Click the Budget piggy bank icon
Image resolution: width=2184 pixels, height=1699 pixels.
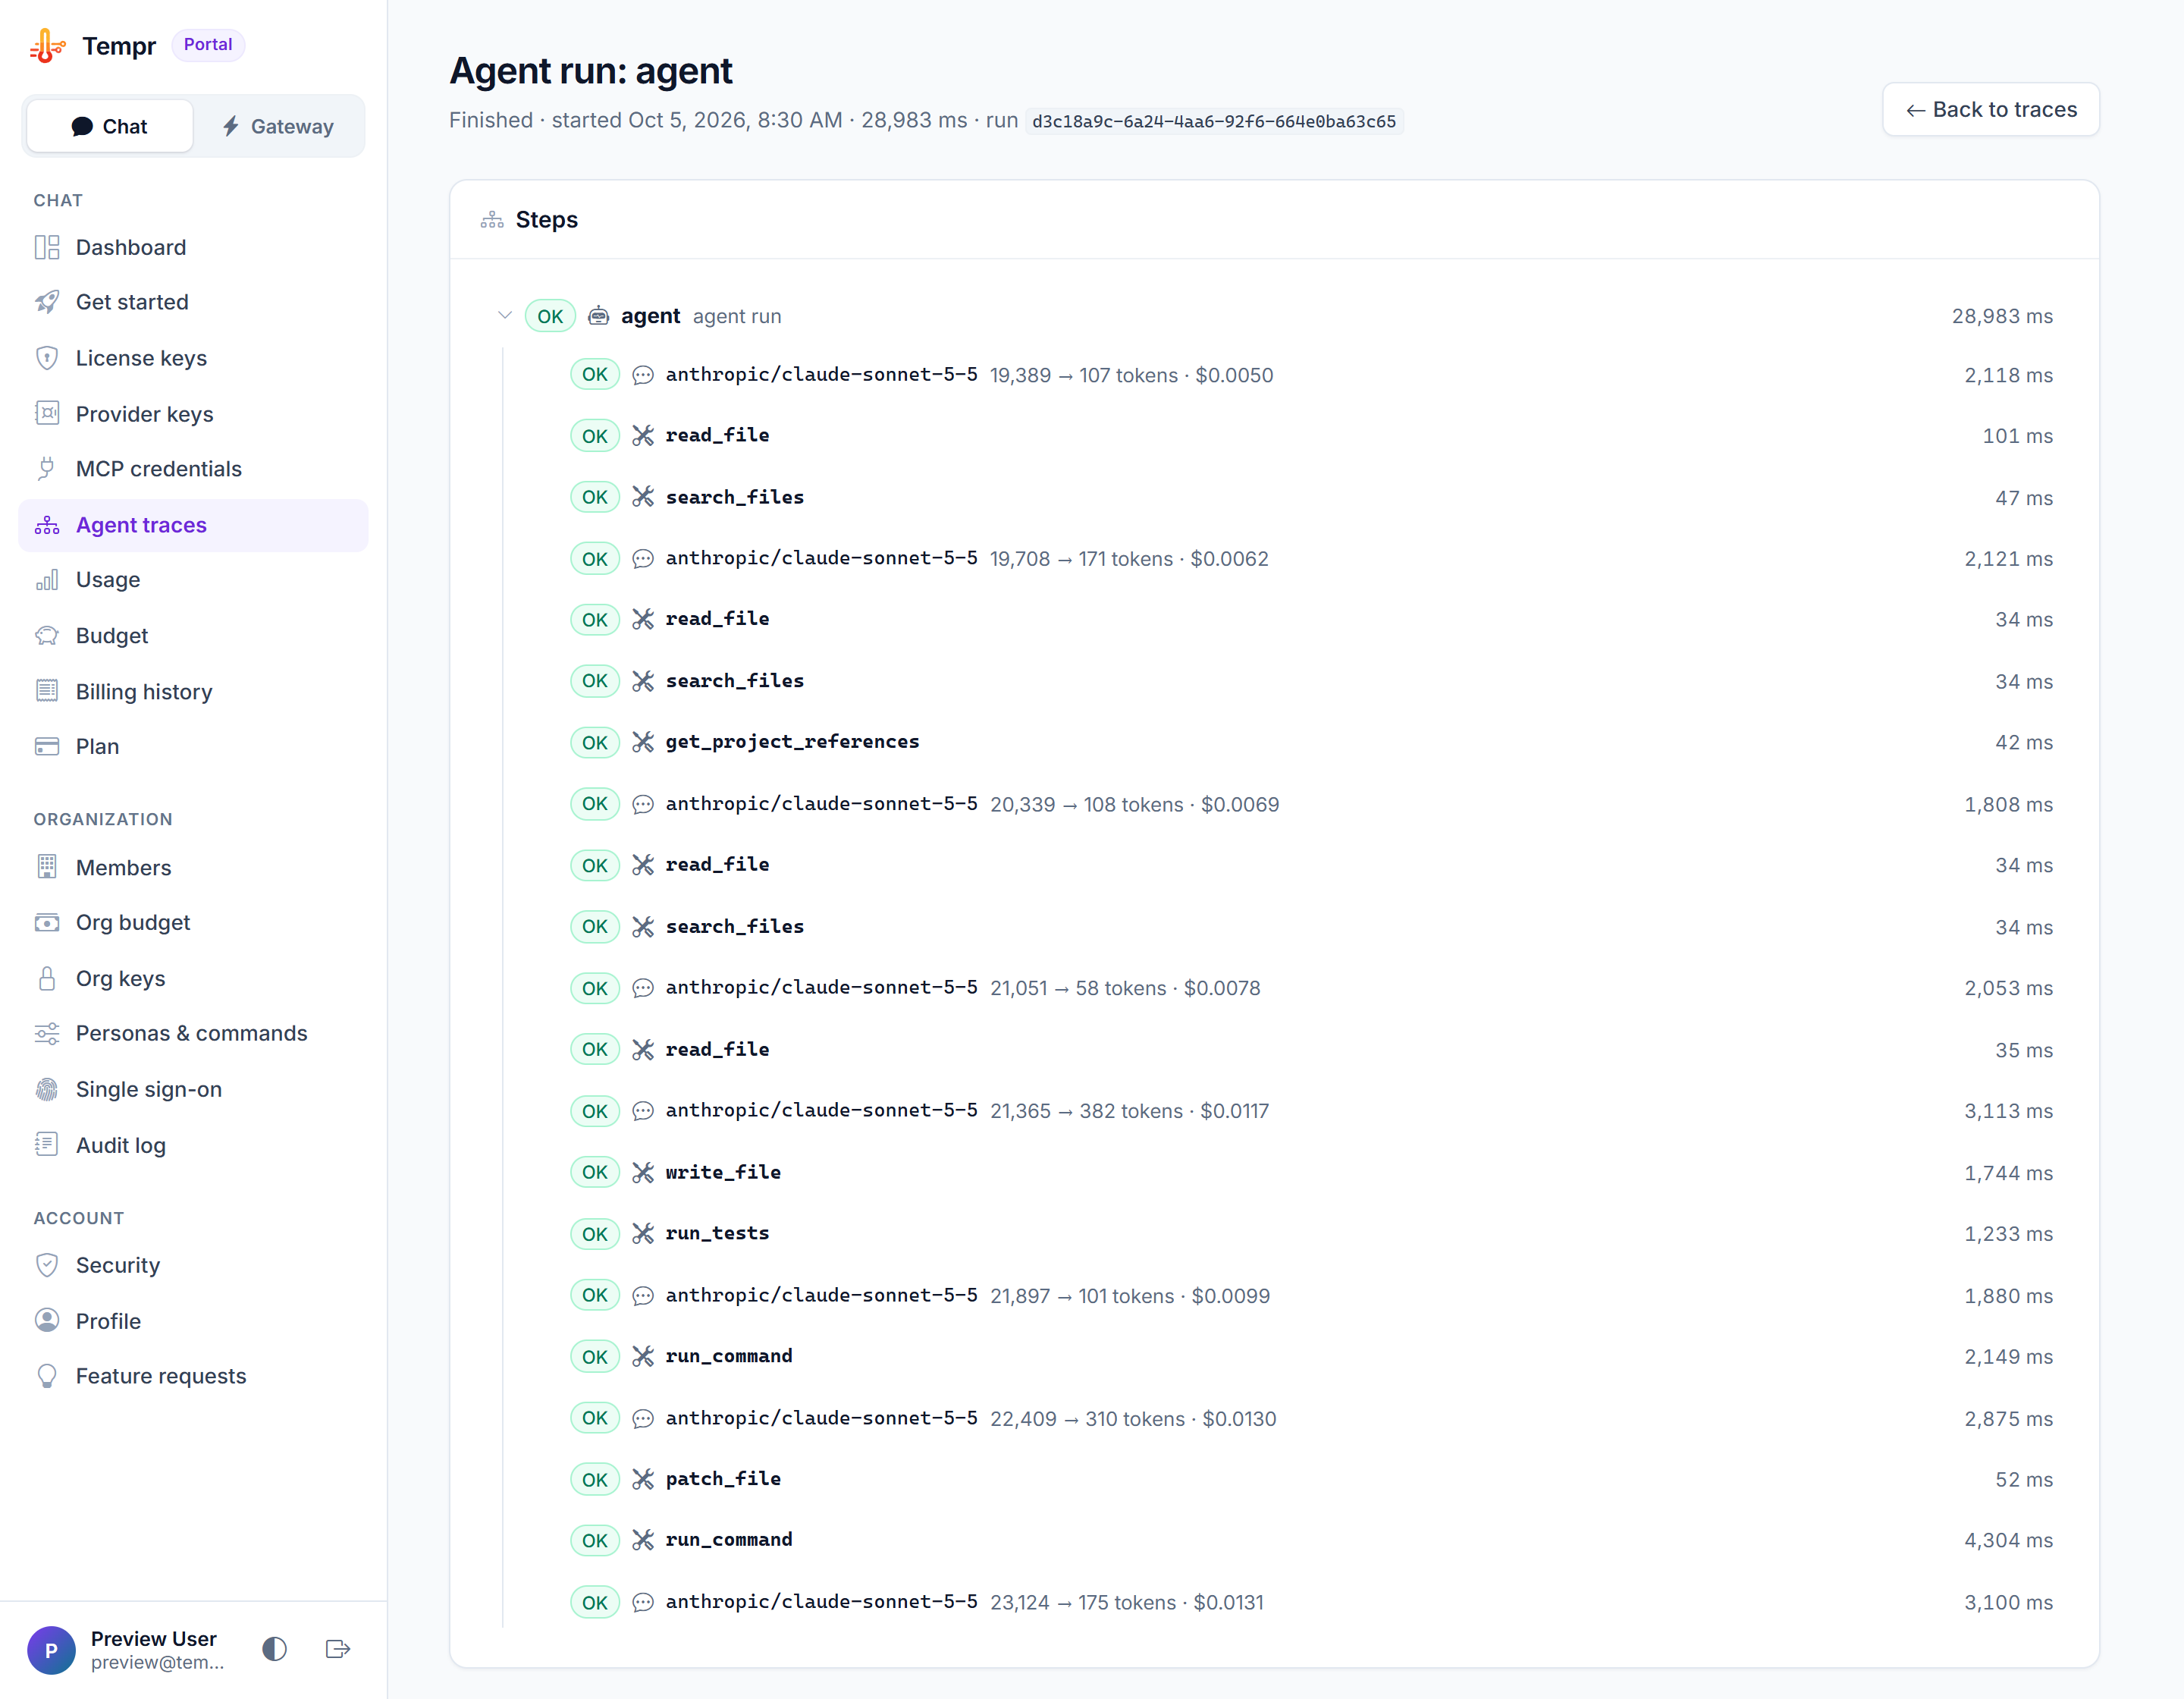pyautogui.click(x=47, y=636)
